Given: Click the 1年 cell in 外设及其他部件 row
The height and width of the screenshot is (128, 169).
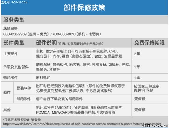Looking at the screenshot, I should (137, 67).
